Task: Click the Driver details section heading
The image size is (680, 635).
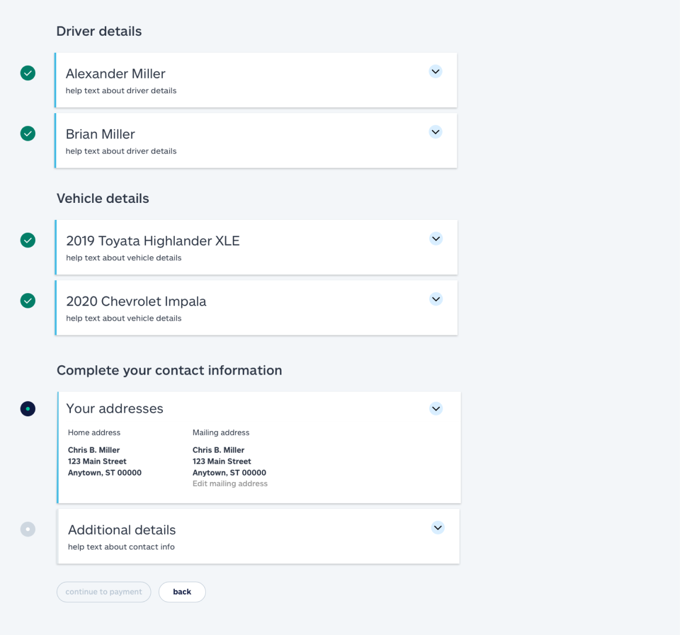Action: [x=99, y=31]
